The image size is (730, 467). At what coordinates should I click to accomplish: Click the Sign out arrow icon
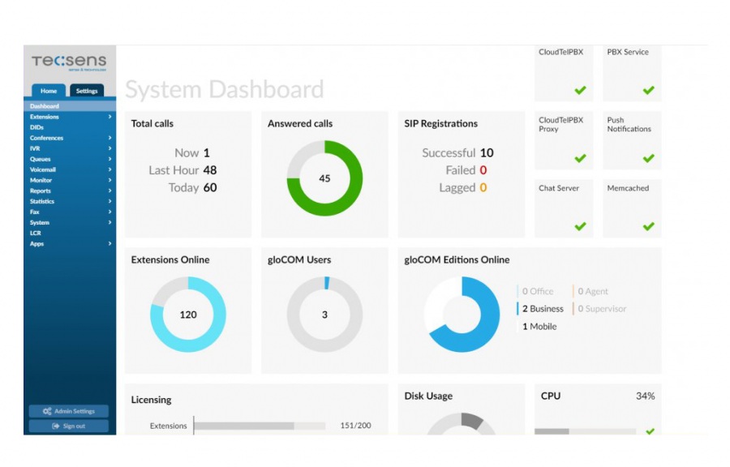(x=56, y=426)
